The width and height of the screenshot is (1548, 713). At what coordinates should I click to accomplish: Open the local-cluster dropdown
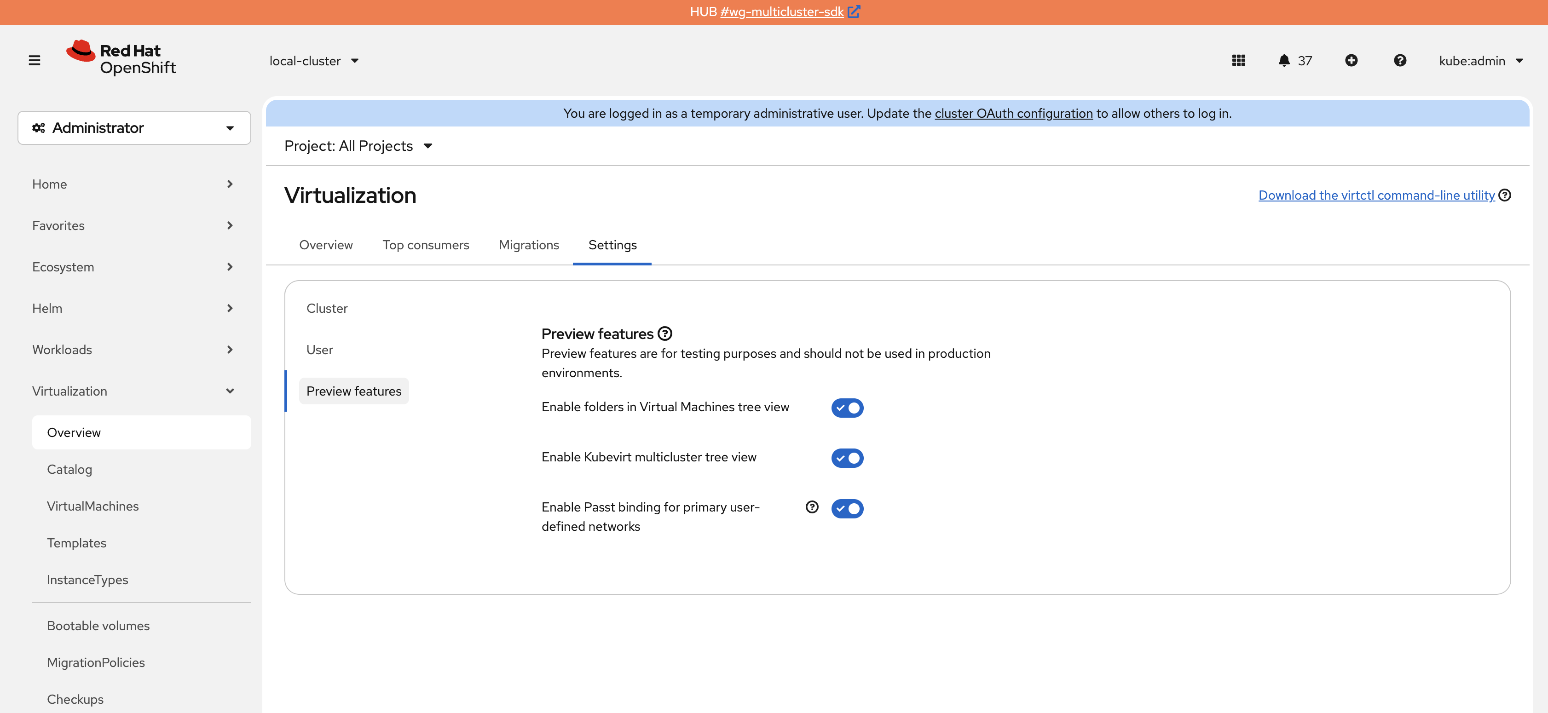tap(314, 61)
